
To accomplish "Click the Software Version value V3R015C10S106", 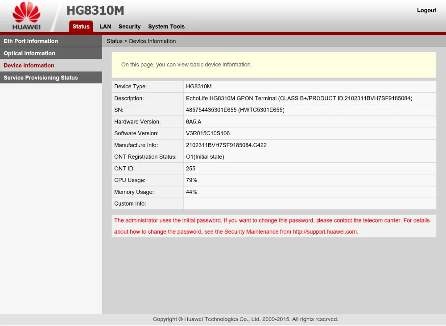I will tap(208, 133).
